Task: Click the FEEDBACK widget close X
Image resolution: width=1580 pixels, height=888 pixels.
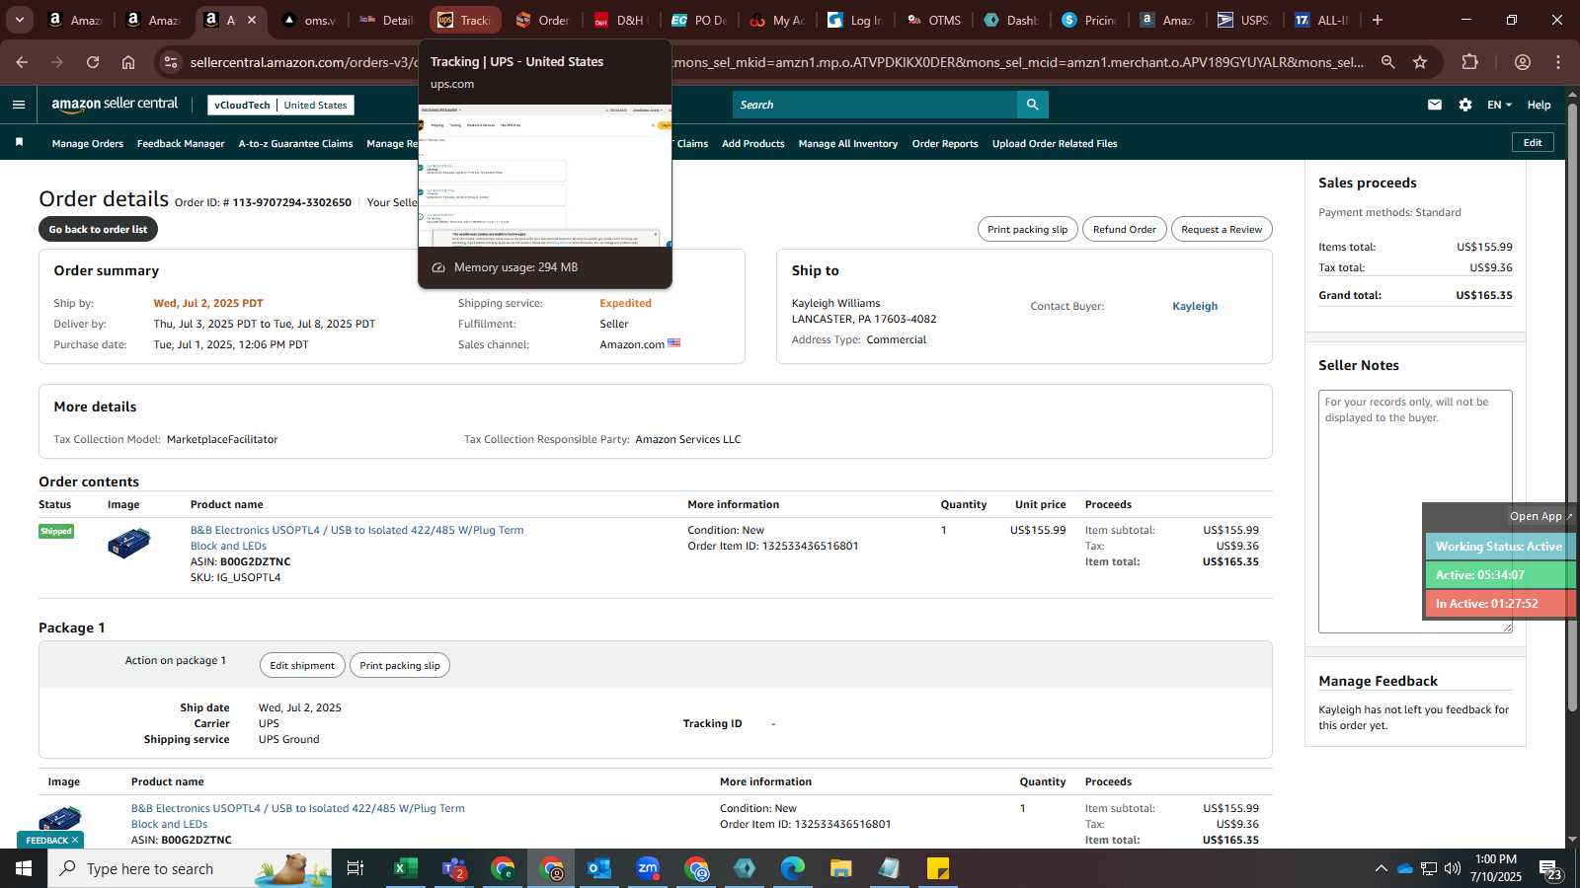Action: tap(75, 841)
